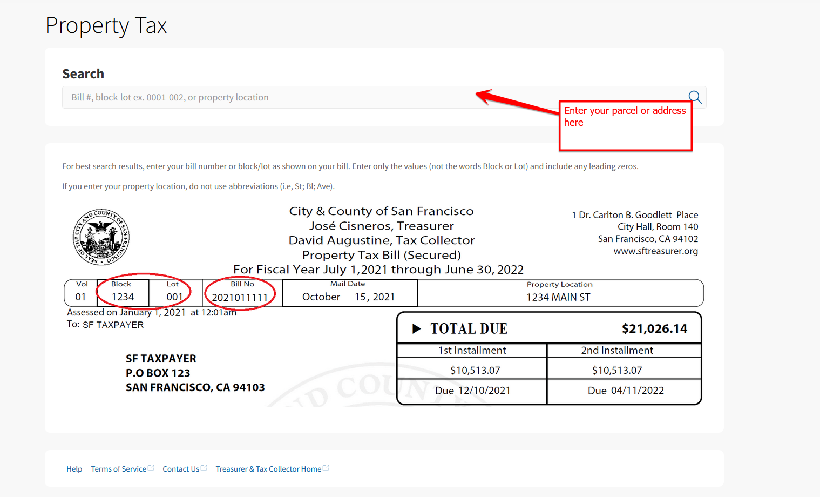Viewport: 820px width, 497px height.
Task: Select the Block value 1234 on bill
Action: pyautogui.click(x=123, y=297)
